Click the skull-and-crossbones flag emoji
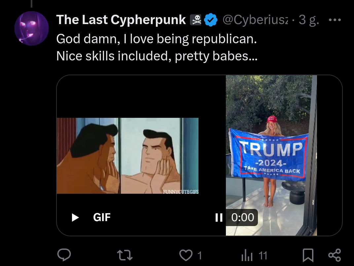This screenshot has width=354, height=266. [196, 20]
